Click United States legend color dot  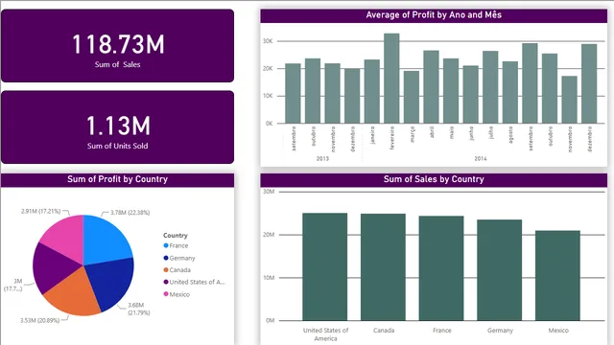coord(166,282)
